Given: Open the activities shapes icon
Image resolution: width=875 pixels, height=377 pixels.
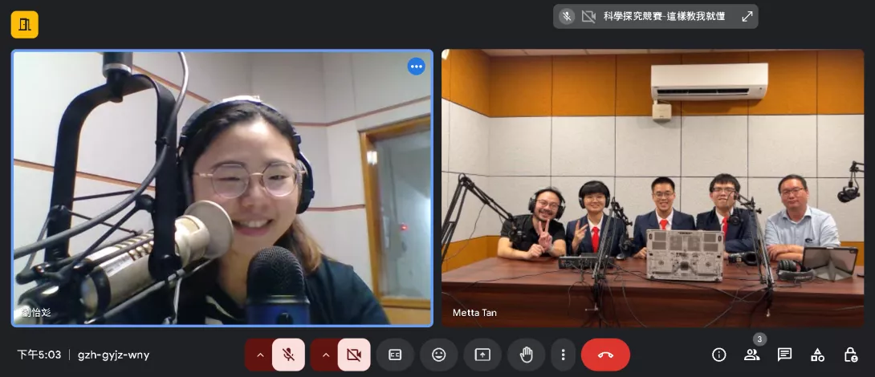Looking at the screenshot, I should pyautogui.click(x=817, y=355).
